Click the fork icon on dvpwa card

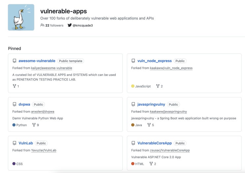tap(34, 125)
